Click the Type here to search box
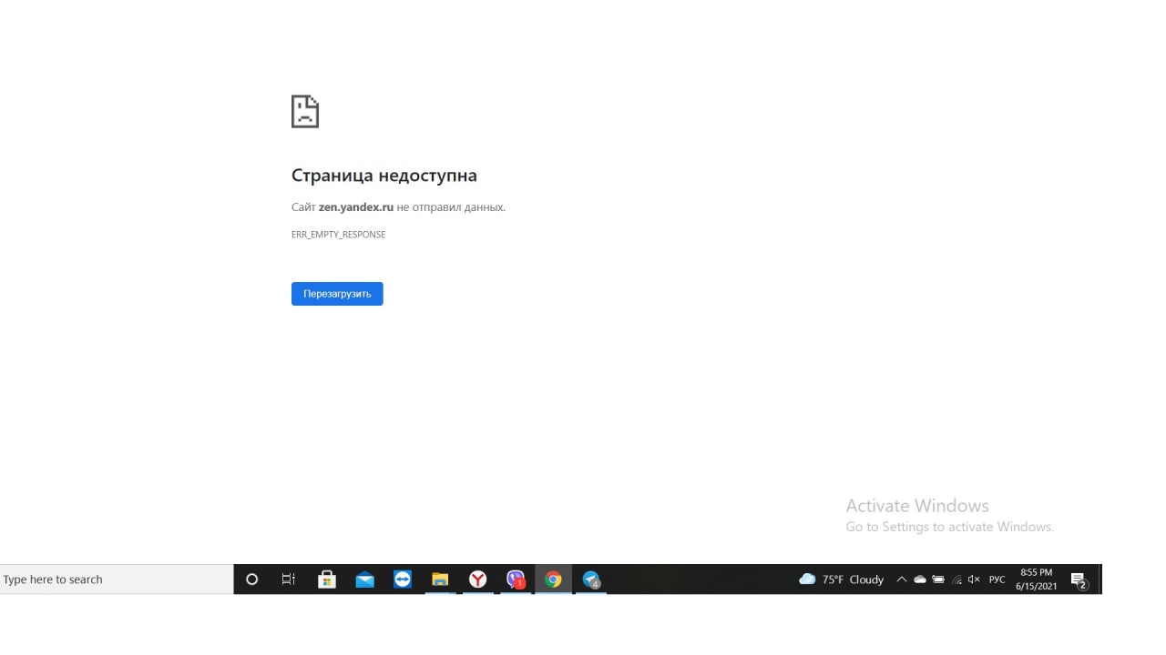Image resolution: width=1166 pixels, height=655 pixels. click(117, 579)
